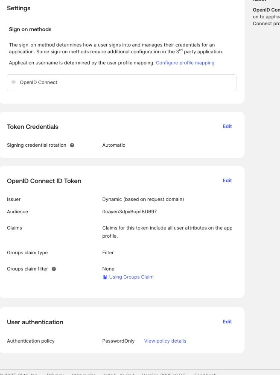Click the None groups claim filter value
The height and width of the screenshot is (375, 280).
(x=108, y=269)
